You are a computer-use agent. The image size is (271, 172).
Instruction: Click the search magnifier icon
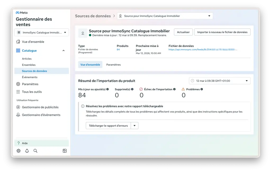(x=35, y=151)
